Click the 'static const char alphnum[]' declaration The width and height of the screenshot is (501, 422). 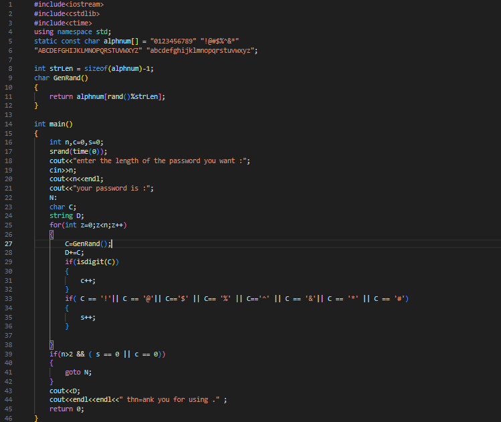[86, 41]
